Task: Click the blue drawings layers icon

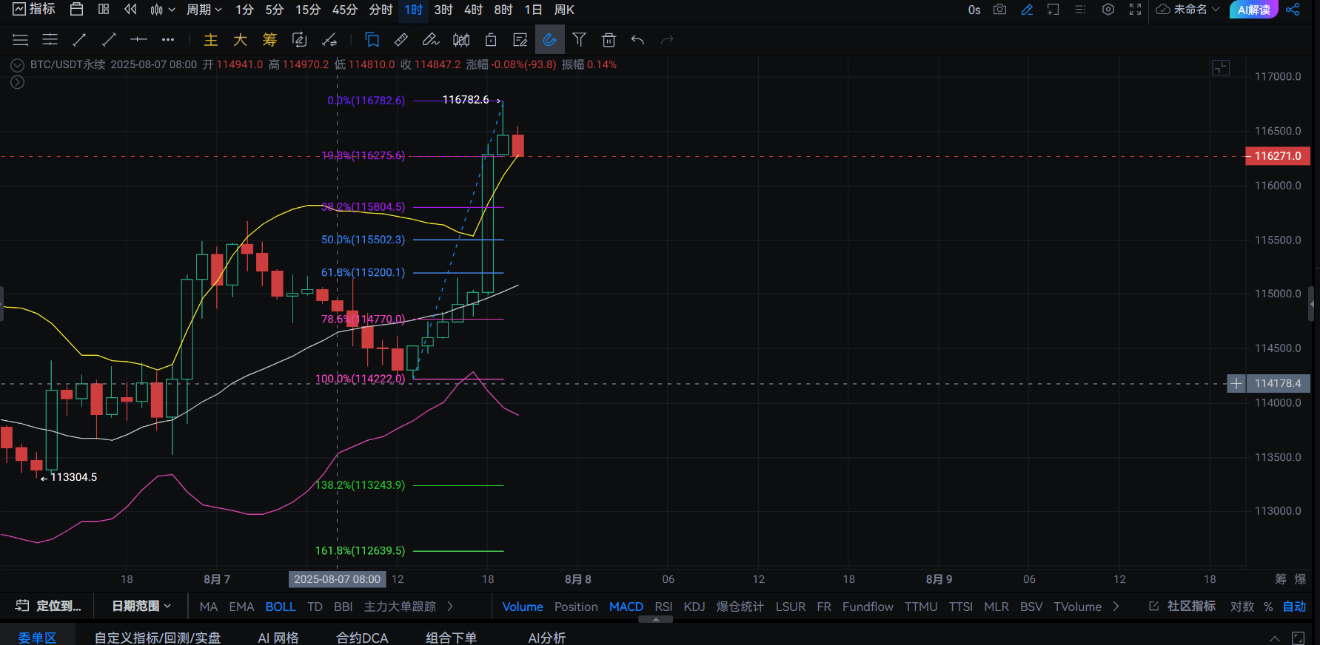Action: pos(372,40)
